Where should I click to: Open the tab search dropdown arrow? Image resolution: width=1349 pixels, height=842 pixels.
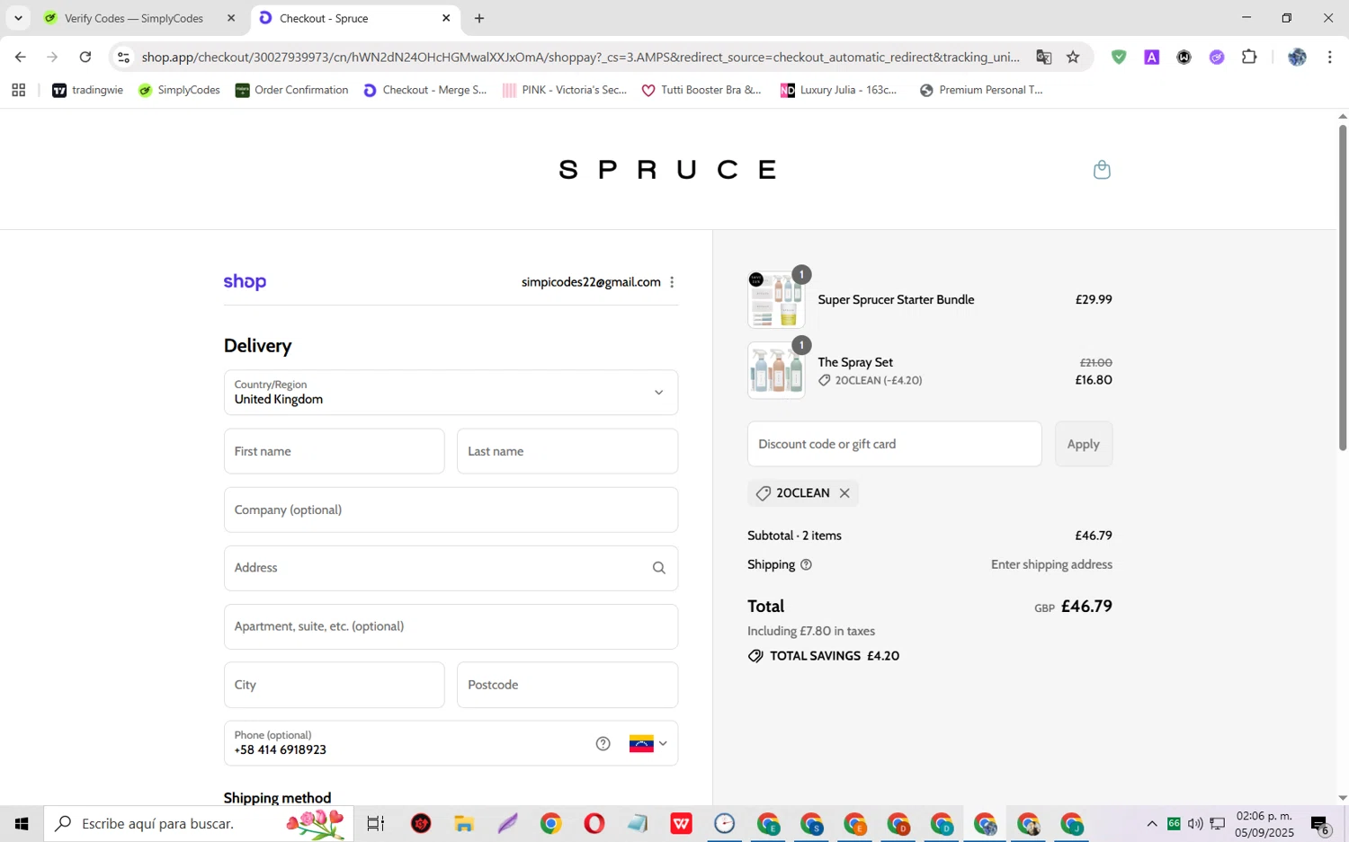(x=18, y=18)
